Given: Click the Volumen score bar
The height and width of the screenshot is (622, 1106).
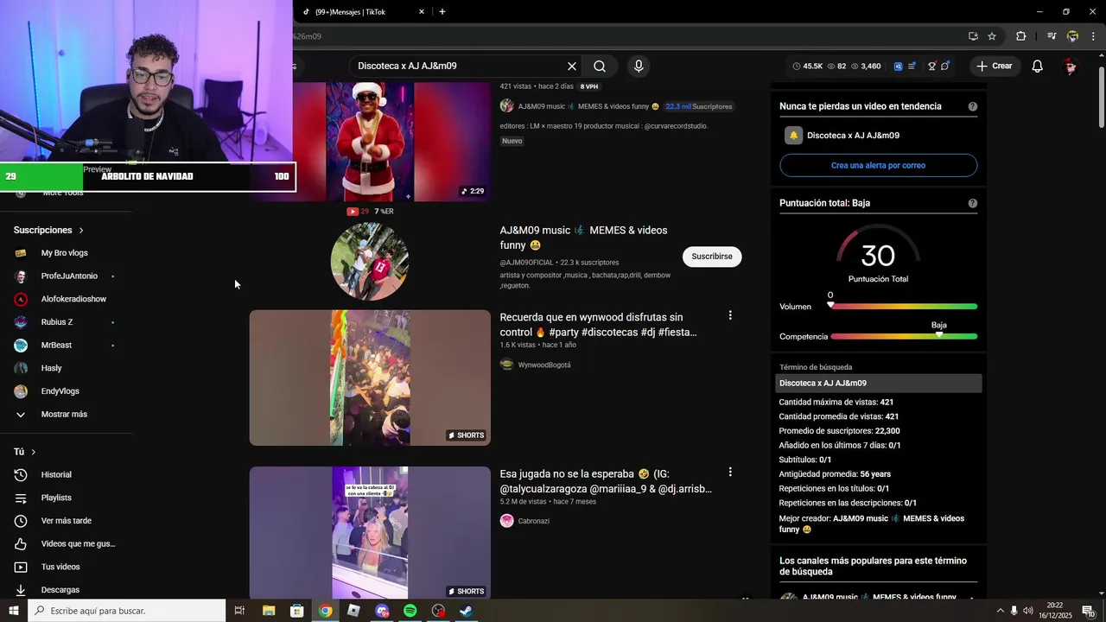Looking at the screenshot, I should pos(904,307).
